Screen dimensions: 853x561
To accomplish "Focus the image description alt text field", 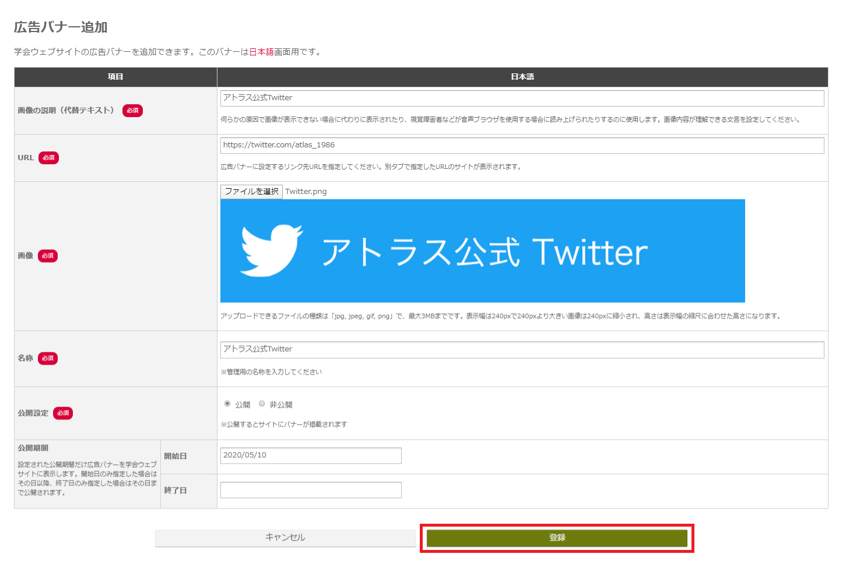I will (522, 98).
